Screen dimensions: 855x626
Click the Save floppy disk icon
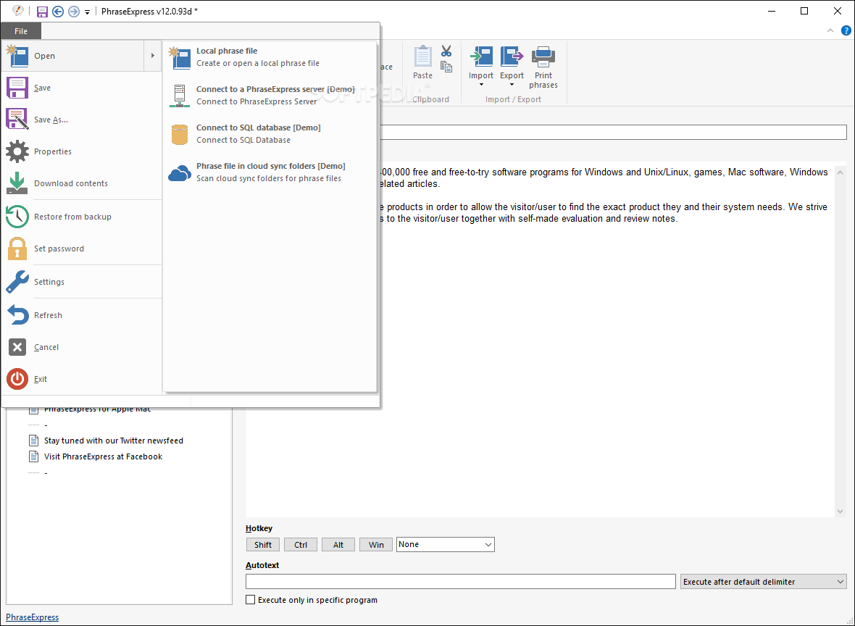pyautogui.click(x=17, y=88)
